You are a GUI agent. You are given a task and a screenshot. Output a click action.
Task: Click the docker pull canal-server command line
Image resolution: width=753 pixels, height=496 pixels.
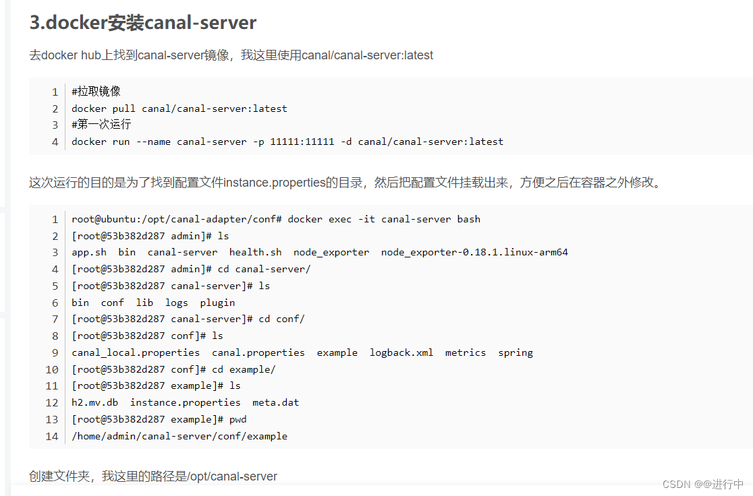point(179,108)
